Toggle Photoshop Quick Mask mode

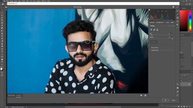click(2, 73)
